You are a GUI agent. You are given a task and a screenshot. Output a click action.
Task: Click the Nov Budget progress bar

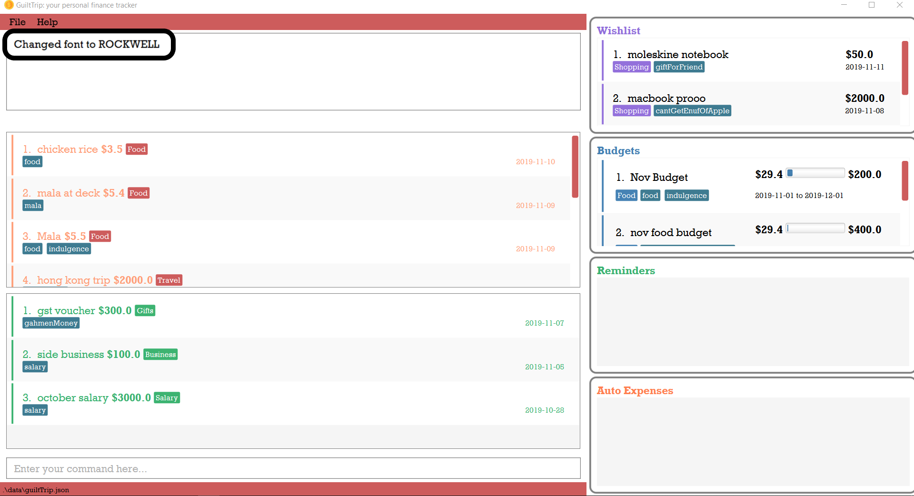pos(815,173)
